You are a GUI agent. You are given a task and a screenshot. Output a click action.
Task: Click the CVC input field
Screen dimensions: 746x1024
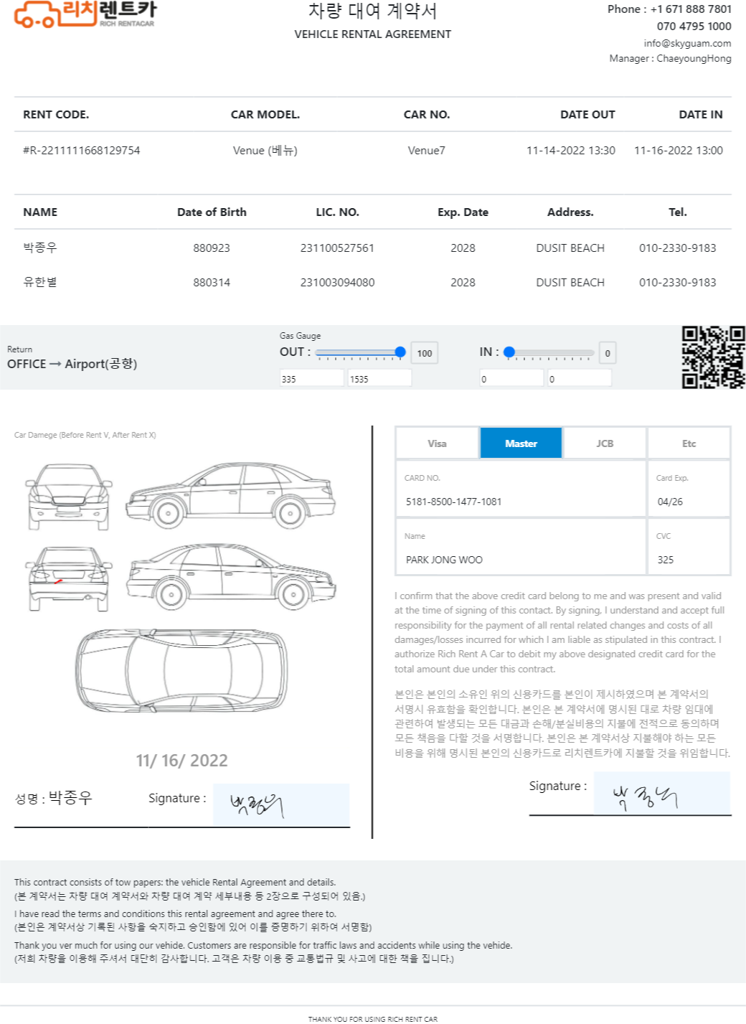(689, 560)
